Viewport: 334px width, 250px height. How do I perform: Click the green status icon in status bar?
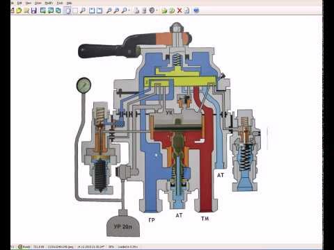tap(20, 247)
